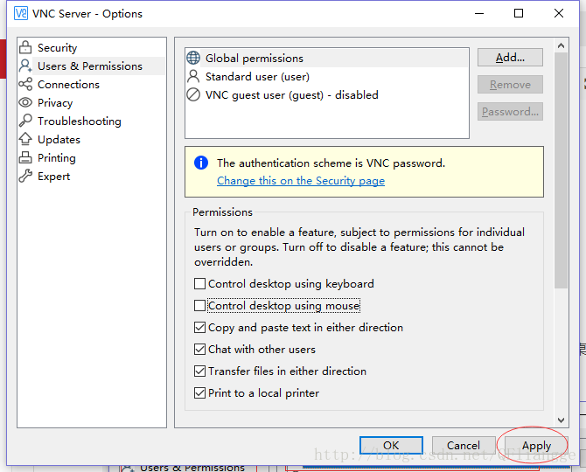Click the Add... button
The image size is (586, 472).
[510, 58]
